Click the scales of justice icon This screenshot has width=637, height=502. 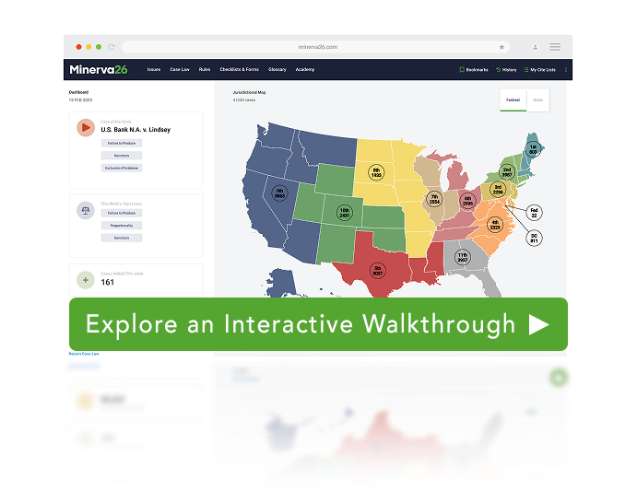(86, 210)
